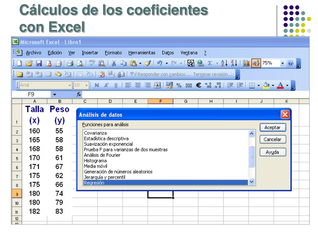Open the Fill Color dropdown arrow
The width and height of the screenshot is (318, 239).
click(273, 85)
